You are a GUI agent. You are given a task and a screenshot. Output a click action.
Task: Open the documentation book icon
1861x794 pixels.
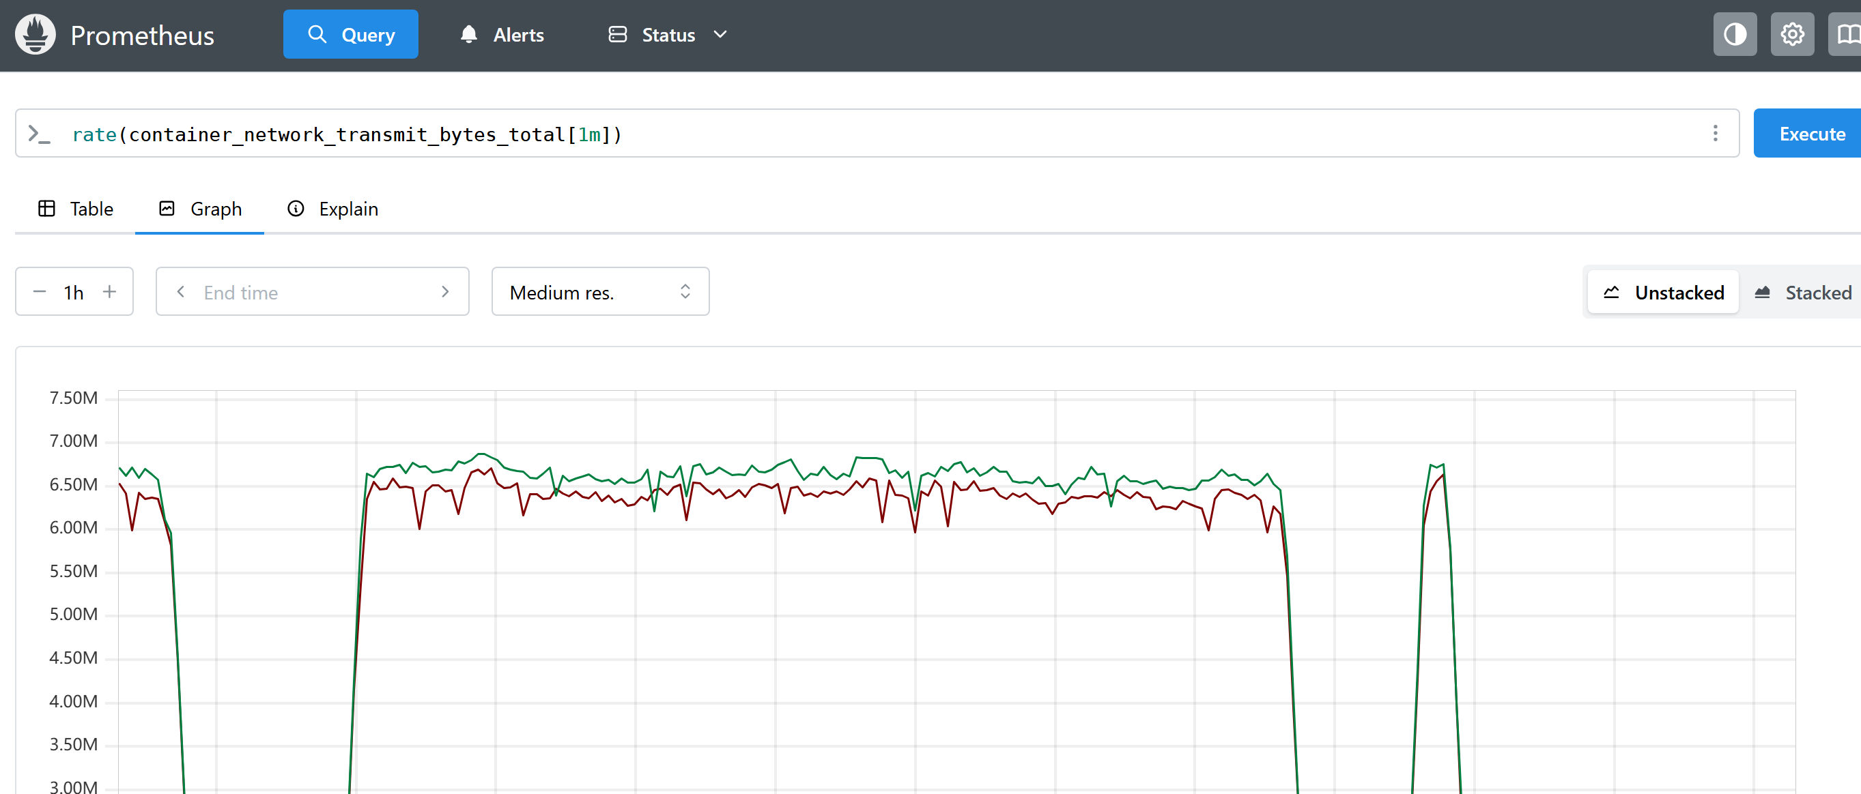click(x=1847, y=35)
